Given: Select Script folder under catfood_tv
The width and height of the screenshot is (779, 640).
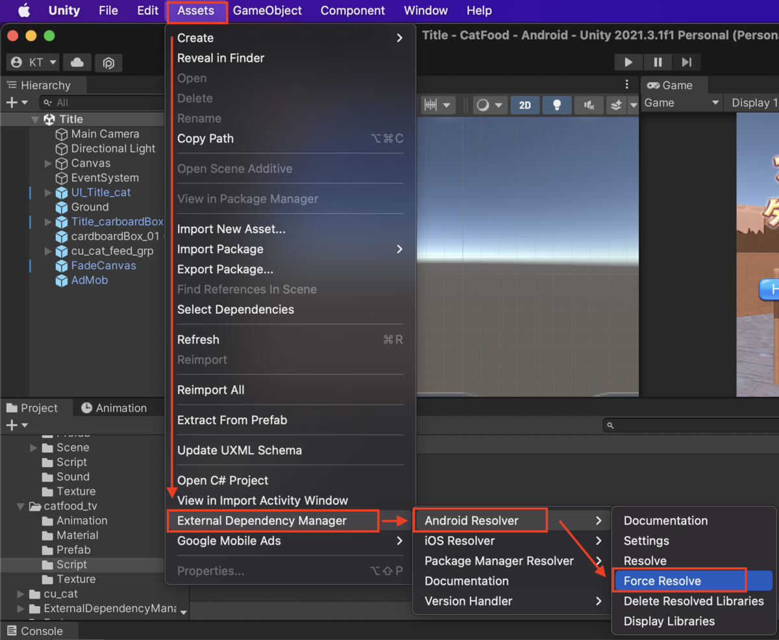Looking at the screenshot, I should click(x=71, y=565).
